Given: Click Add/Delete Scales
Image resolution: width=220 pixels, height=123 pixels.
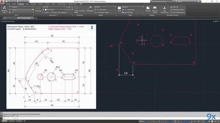Looking at the screenshot, I should (x=177, y=10).
